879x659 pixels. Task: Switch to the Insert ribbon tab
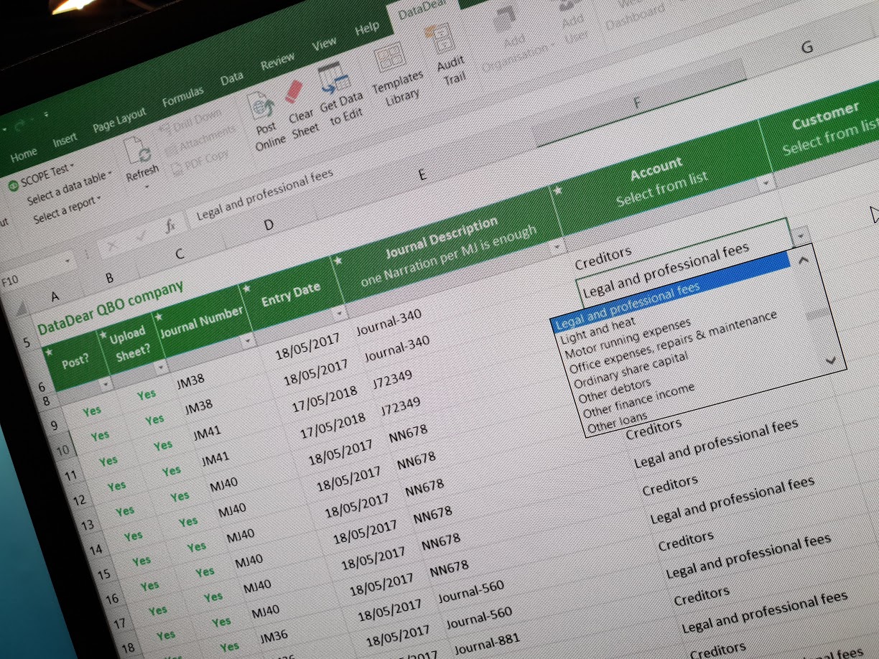(65, 140)
